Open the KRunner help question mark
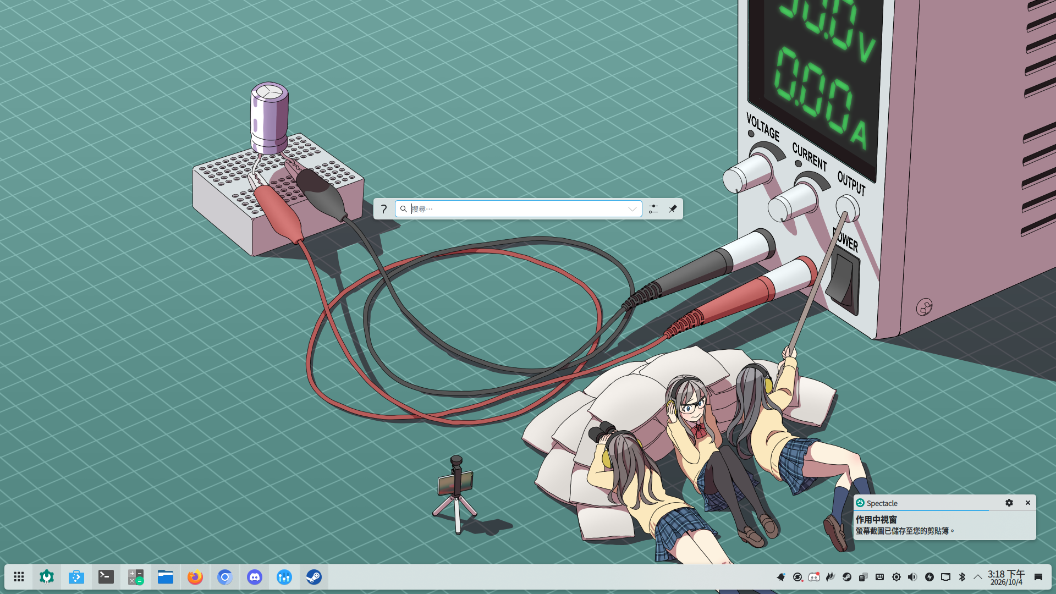1056x594 pixels. [x=384, y=209]
